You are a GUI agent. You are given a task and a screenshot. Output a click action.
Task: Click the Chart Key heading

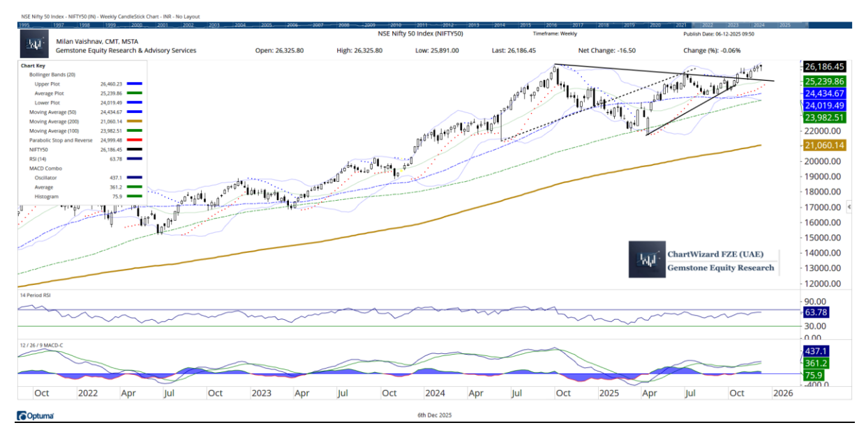[33, 65]
